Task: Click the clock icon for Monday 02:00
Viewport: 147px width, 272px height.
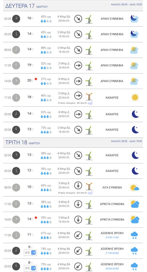Action: [16, 19]
